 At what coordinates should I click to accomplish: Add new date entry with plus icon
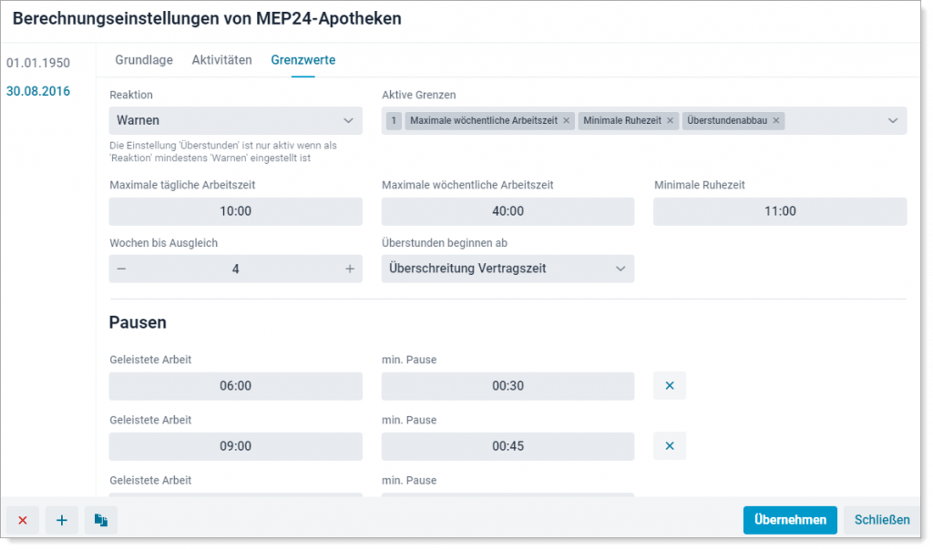click(62, 520)
